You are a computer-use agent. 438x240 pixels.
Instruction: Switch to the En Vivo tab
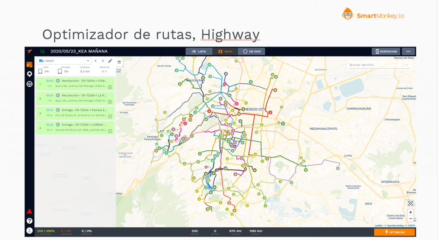coord(252,51)
